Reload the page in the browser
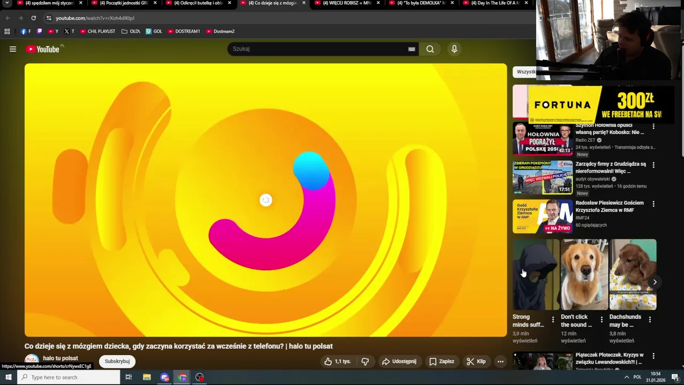This screenshot has height=385, width=684. click(33, 18)
